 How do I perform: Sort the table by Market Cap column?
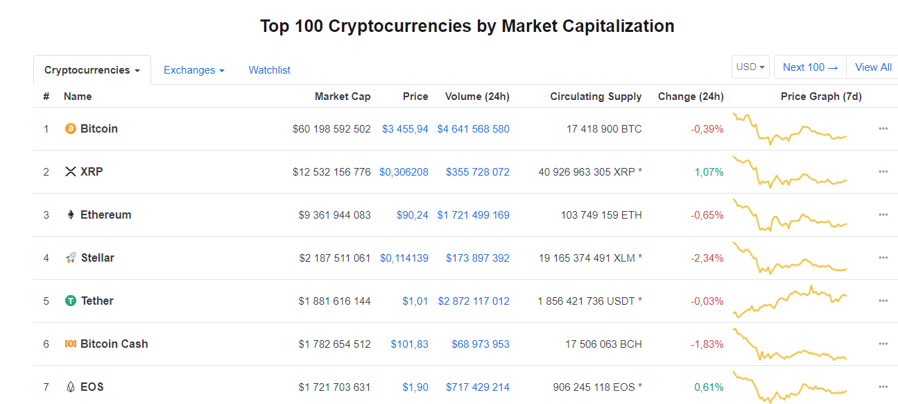tap(342, 96)
